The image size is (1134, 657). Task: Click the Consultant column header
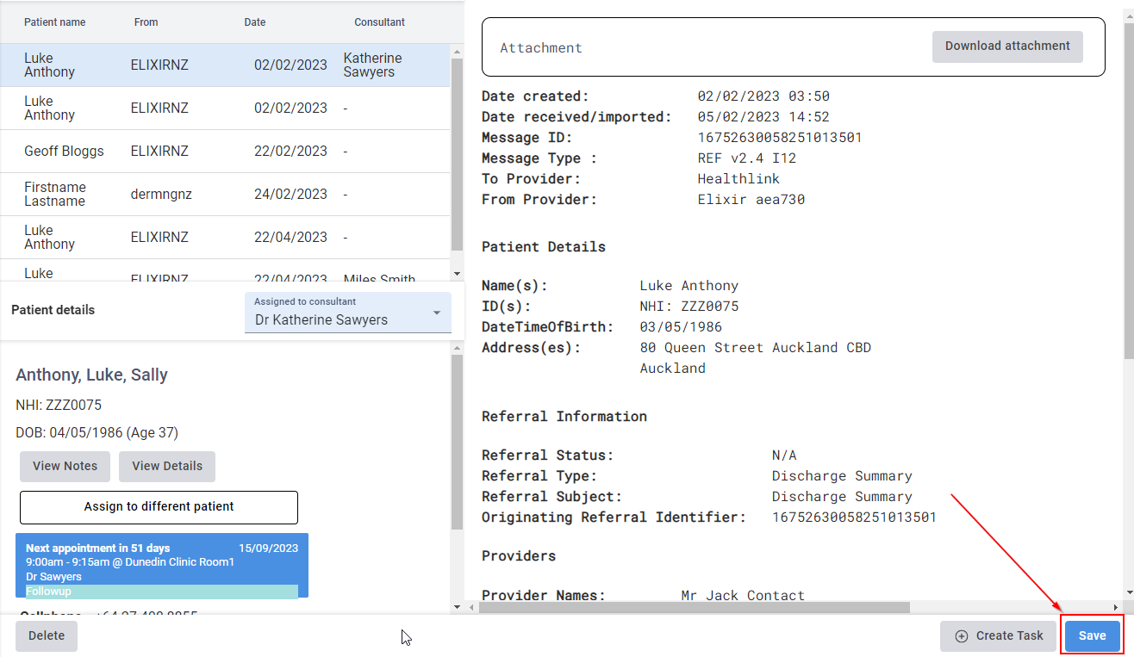click(379, 22)
